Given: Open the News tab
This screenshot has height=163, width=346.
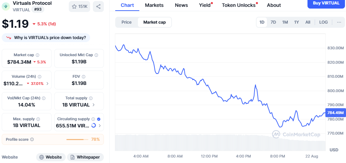Looking at the screenshot, I should click(x=181, y=5).
